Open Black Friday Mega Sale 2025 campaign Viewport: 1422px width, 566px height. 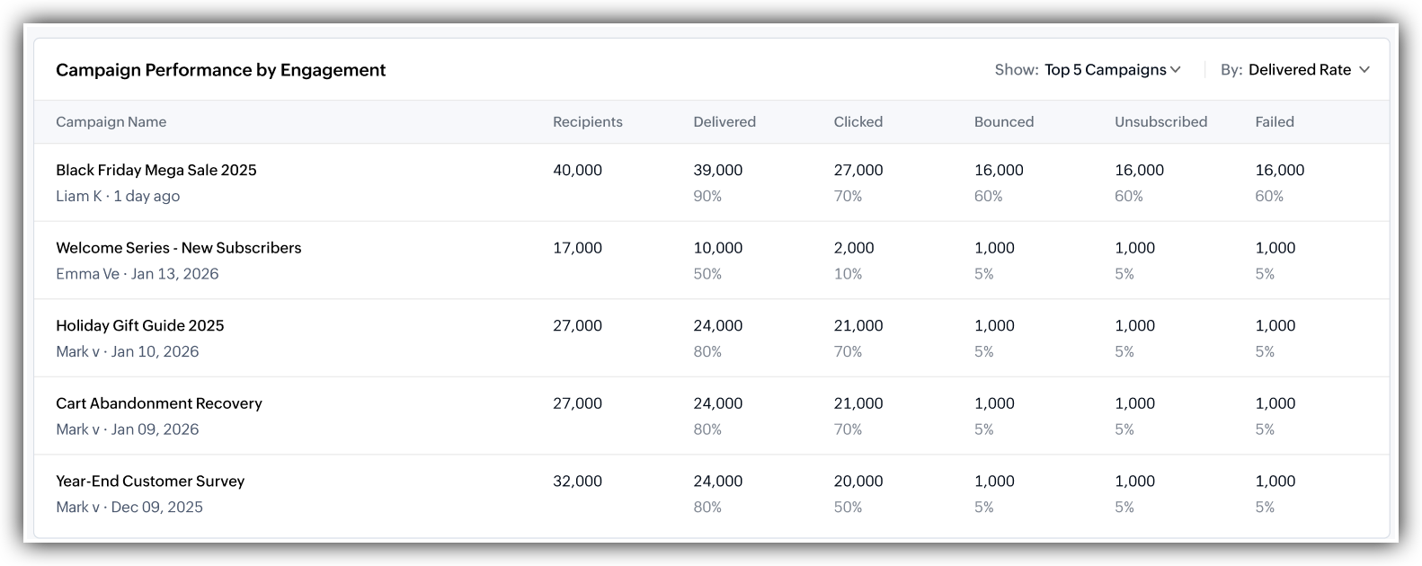click(156, 170)
